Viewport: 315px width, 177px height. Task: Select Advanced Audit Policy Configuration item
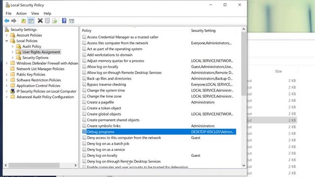click(x=45, y=97)
